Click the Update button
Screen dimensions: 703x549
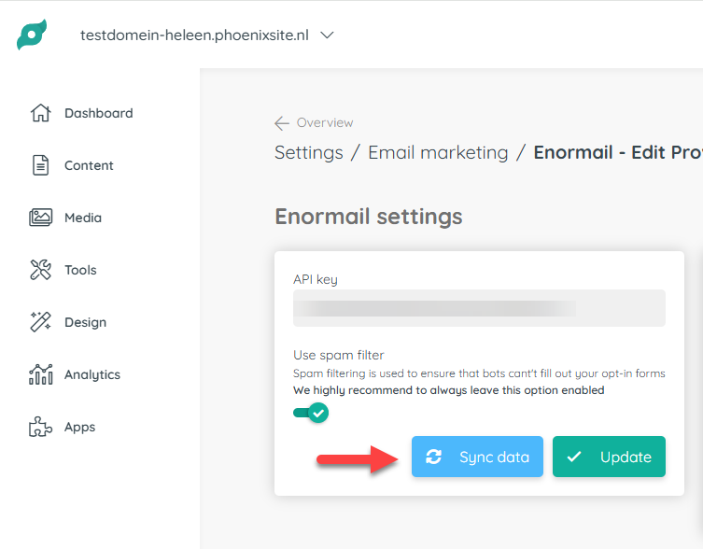(609, 457)
